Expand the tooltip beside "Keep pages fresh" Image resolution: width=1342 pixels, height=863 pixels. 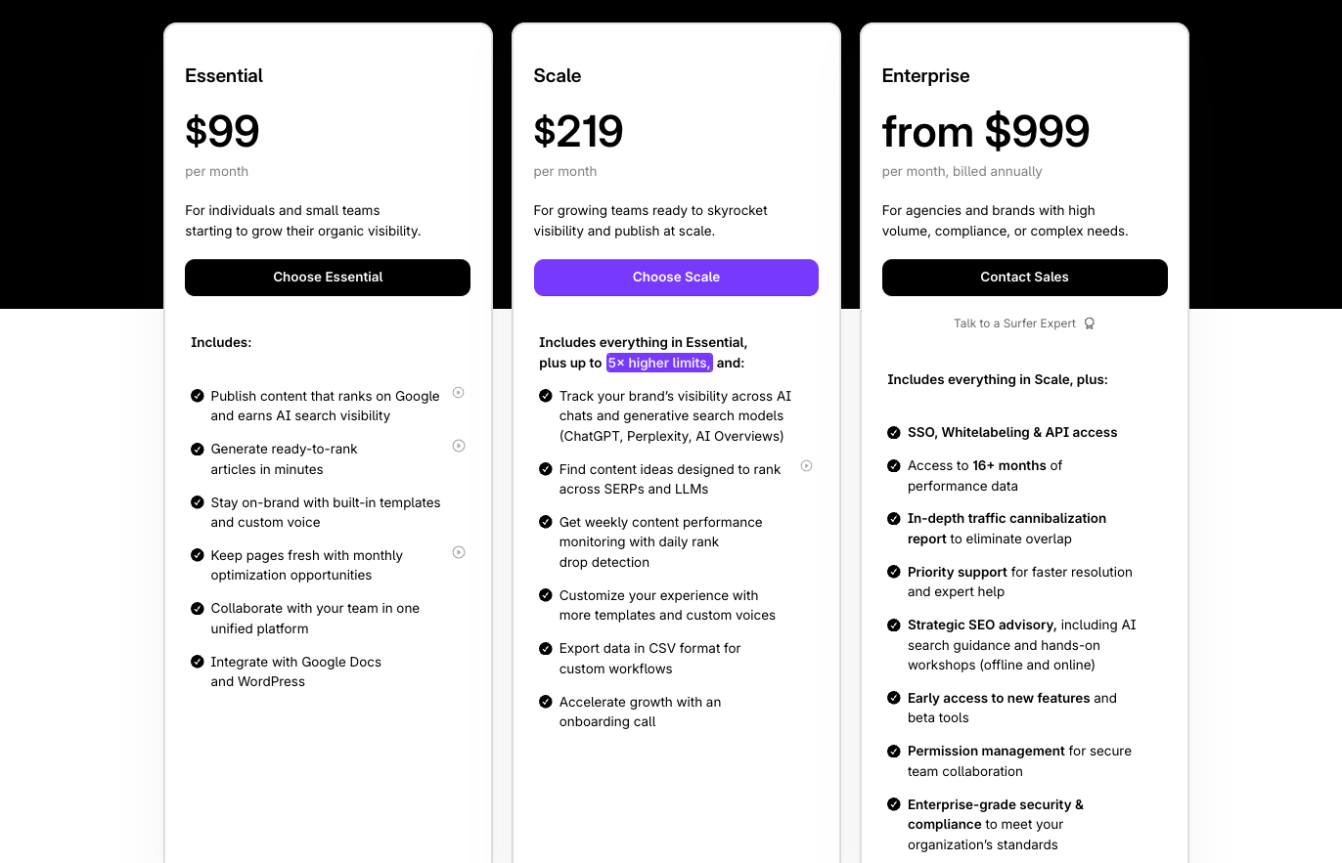coord(458,552)
